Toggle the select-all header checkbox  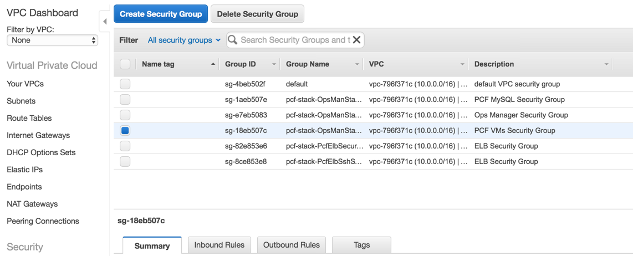[x=125, y=64]
